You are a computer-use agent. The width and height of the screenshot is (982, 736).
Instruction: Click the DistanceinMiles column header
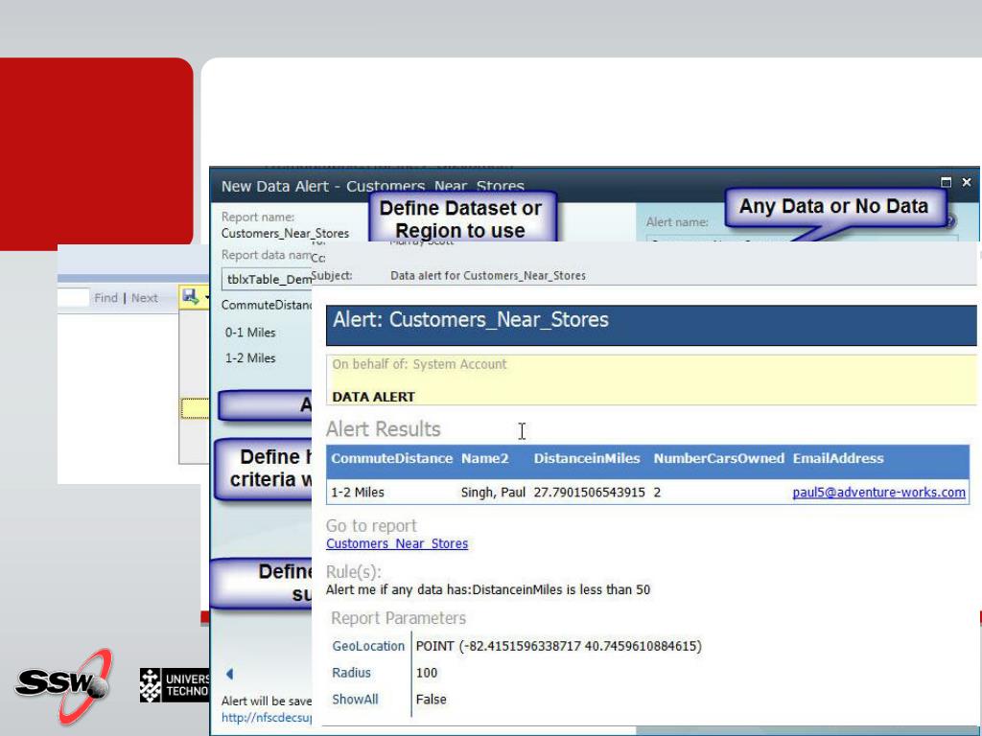587,459
